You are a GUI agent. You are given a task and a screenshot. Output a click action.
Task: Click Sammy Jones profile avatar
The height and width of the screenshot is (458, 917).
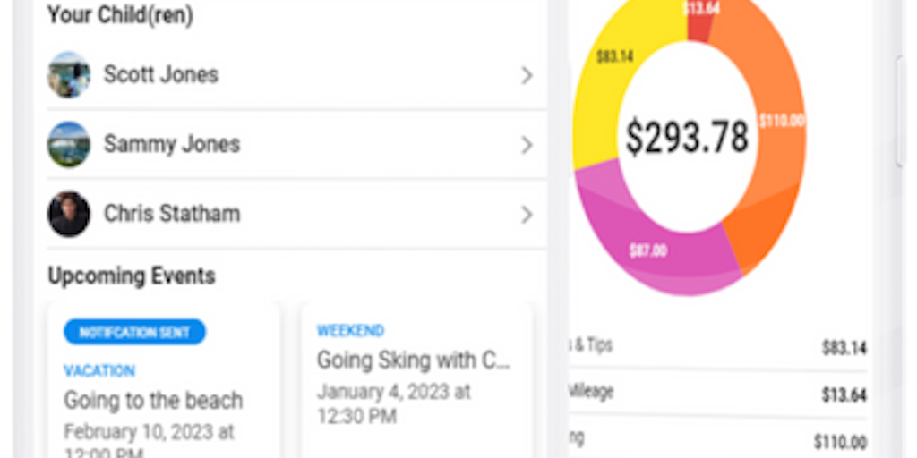pos(69,144)
